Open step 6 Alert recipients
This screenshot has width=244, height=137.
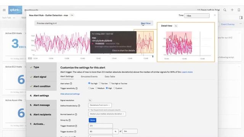click(x=42, y=115)
